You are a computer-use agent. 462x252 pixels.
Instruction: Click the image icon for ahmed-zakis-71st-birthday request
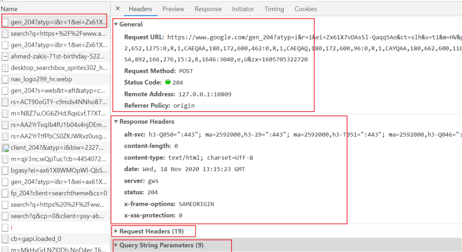click(x=5, y=56)
